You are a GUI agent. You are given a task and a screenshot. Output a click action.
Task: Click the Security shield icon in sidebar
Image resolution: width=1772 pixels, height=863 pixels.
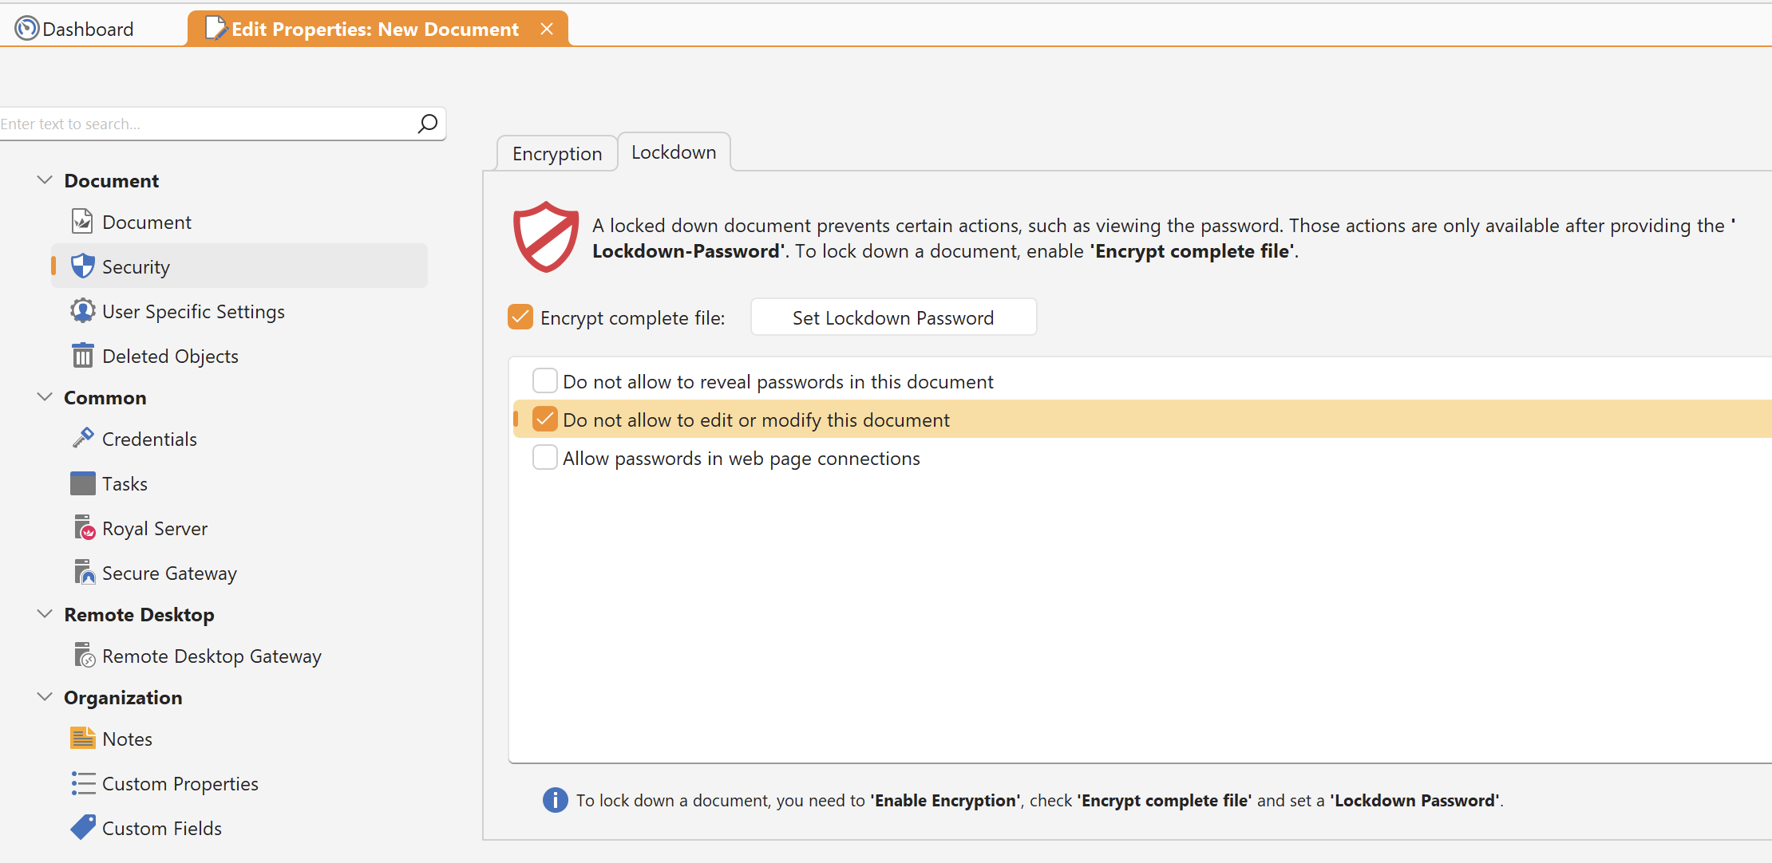click(83, 266)
